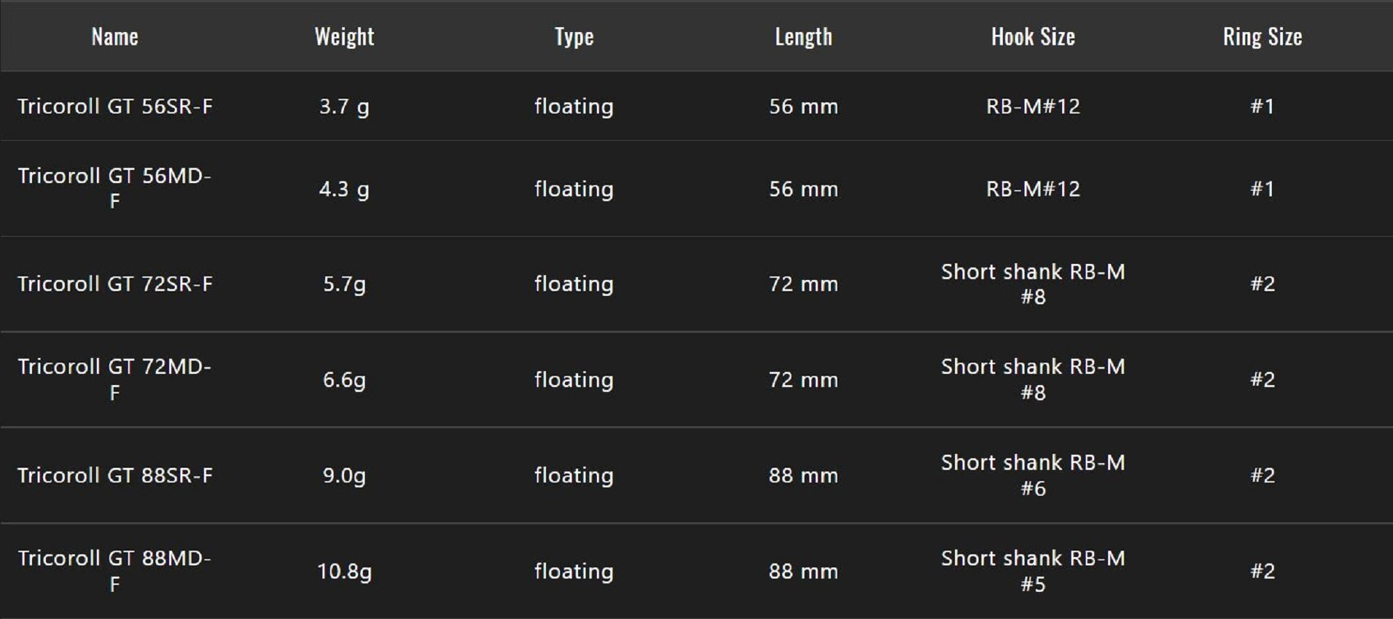Image resolution: width=1393 pixels, height=619 pixels.
Task: Click the 10.8g weight value
Action: tap(344, 572)
